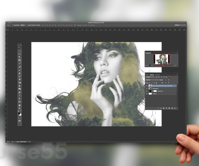Open the Fill slider dropdown arrow

tap(168, 83)
